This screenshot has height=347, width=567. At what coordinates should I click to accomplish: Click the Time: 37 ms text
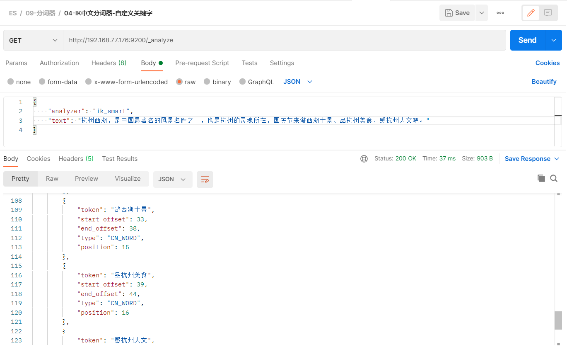[x=439, y=159]
